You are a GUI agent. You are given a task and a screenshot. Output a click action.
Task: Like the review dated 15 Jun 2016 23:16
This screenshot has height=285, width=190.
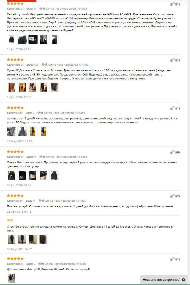coord(173,4)
